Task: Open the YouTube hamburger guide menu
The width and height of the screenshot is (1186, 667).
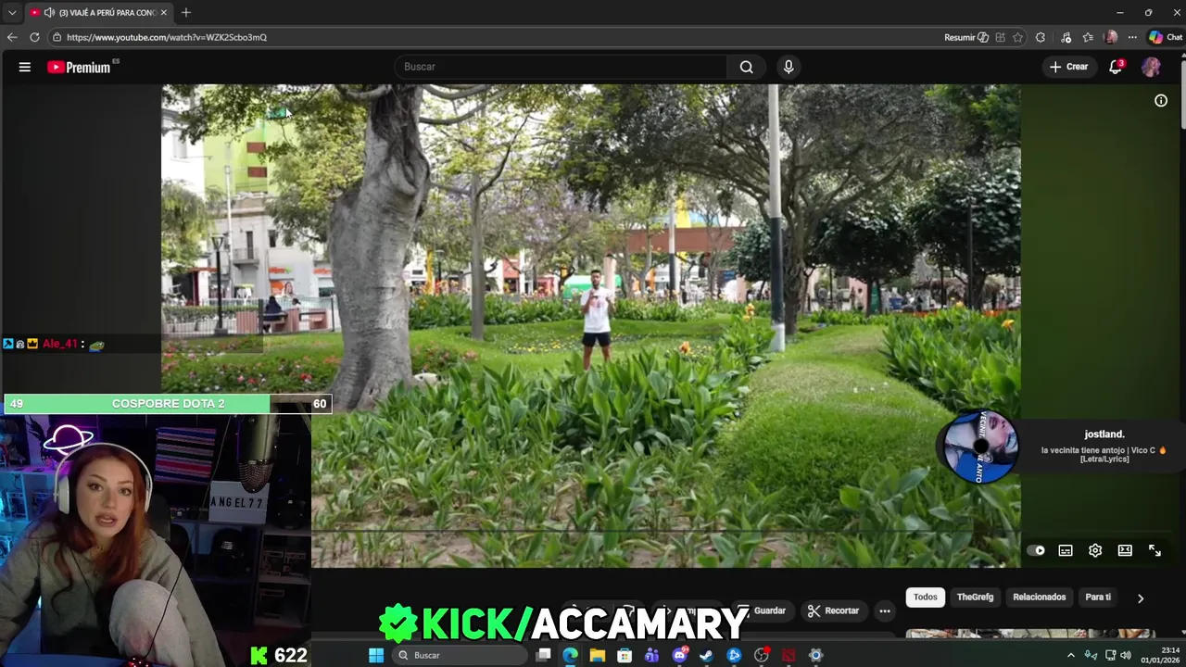Action: click(x=25, y=67)
